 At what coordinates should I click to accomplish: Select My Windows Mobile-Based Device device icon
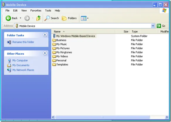tap(54, 36)
